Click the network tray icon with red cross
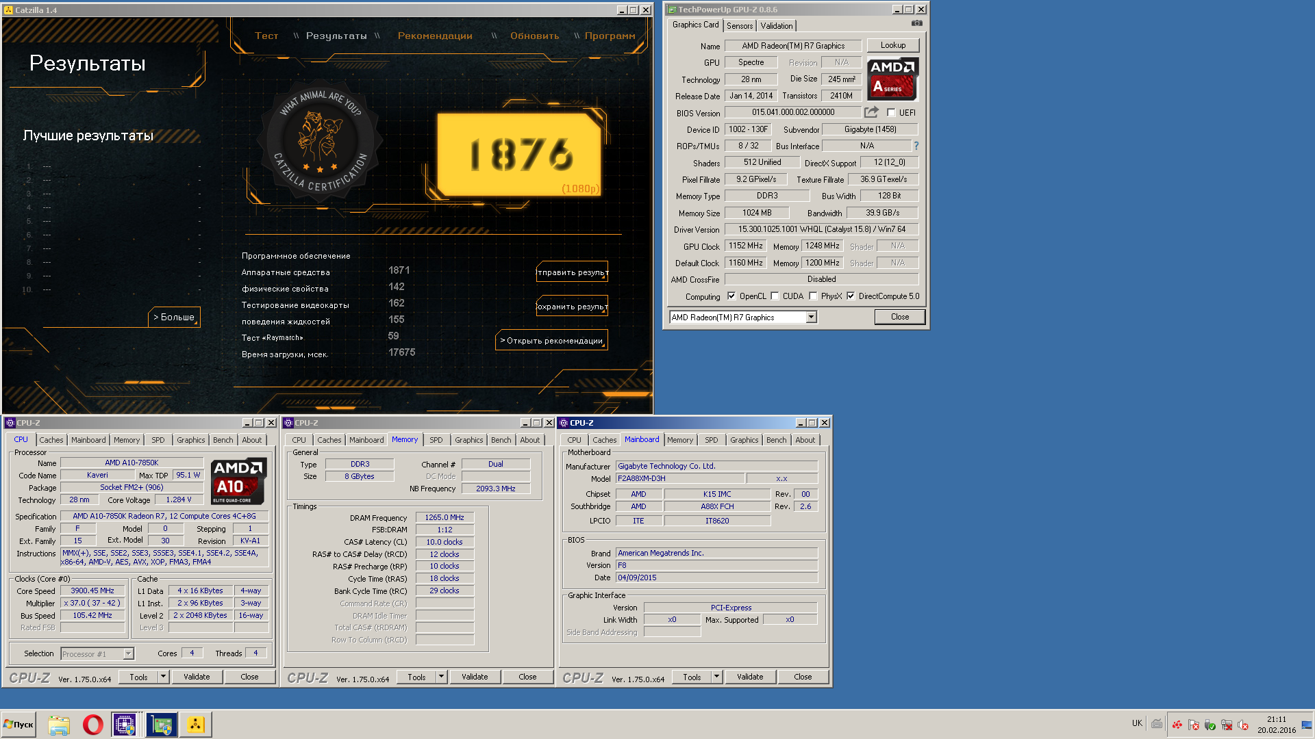 click(x=1226, y=725)
